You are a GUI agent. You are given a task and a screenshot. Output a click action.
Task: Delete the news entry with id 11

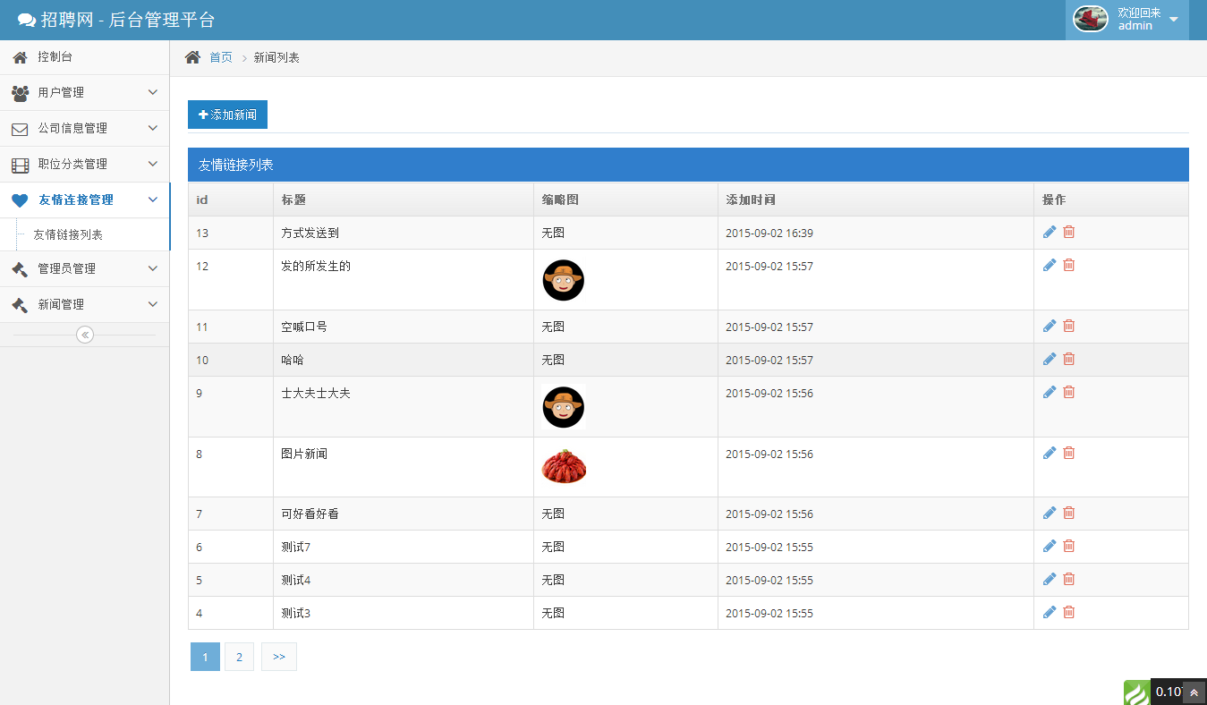point(1068,327)
